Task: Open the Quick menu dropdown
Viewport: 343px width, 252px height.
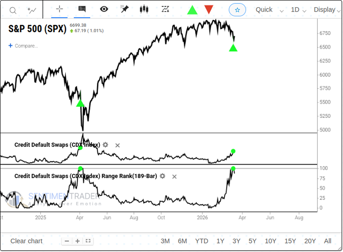Action: [264, 9]
